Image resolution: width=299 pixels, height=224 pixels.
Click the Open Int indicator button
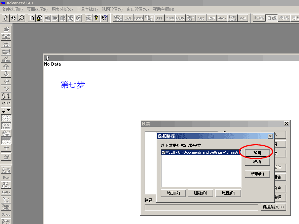[190, 18]
